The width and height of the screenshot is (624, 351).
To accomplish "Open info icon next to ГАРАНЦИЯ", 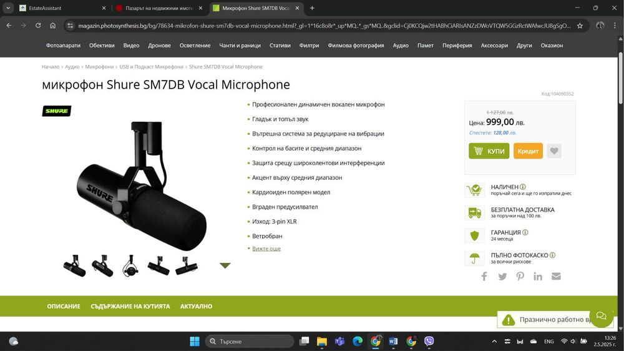I will [x=525, y=232].
